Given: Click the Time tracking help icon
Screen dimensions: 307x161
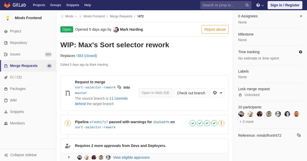Looking at the screenshot, I should [x=301, y=52].
